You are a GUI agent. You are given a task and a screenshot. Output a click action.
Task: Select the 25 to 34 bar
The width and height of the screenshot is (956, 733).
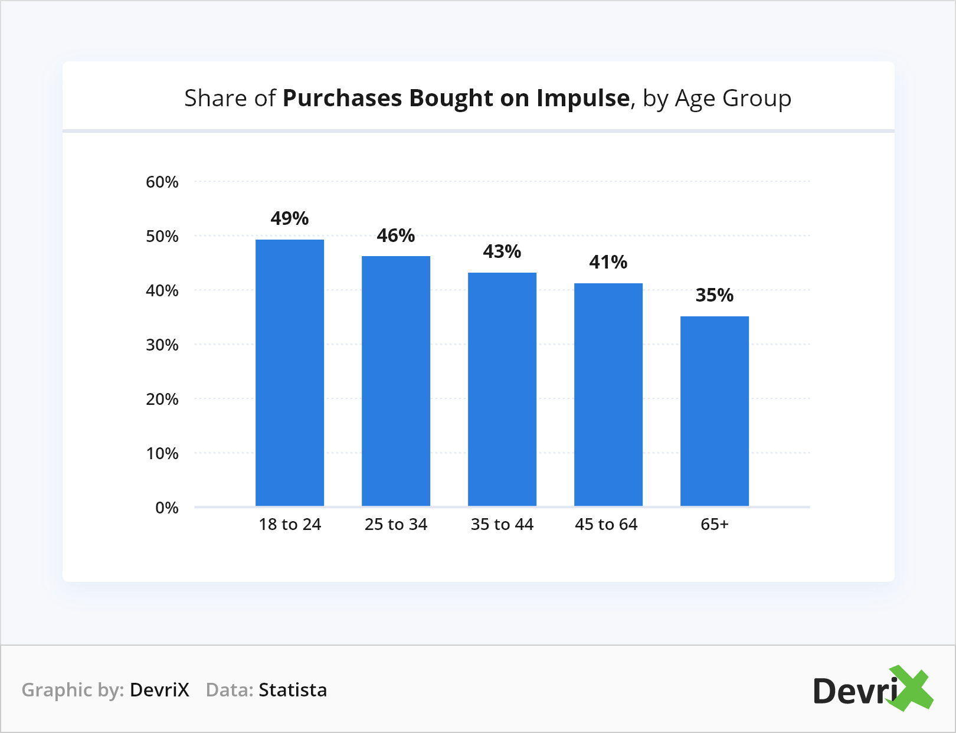click(395, 381)
